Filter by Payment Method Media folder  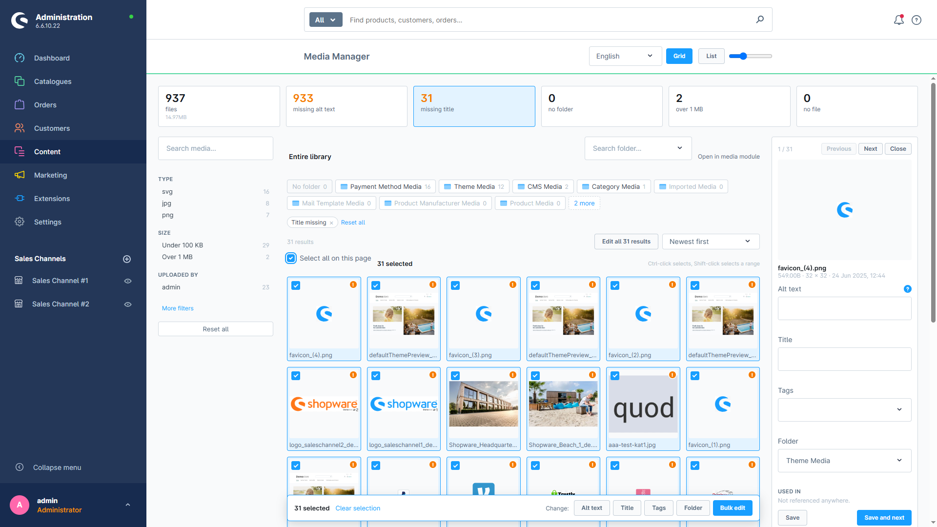[x=385, y=187]
